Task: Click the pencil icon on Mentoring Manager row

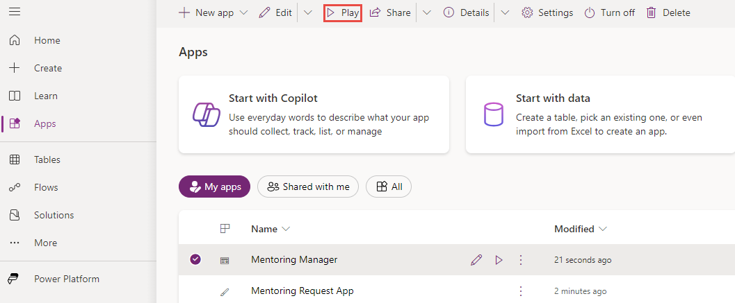Action: coord(476,260)
